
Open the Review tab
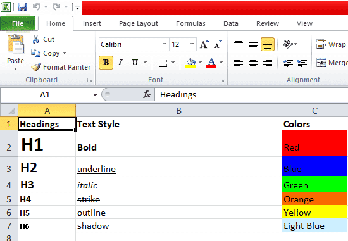pos(268,23)
